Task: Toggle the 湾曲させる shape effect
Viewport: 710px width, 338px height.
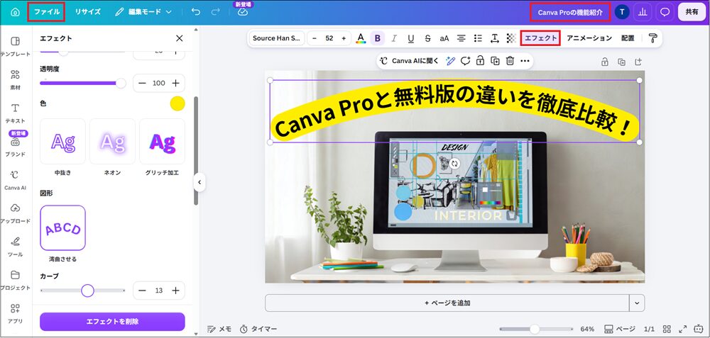Action: click(x=63, y=228)
